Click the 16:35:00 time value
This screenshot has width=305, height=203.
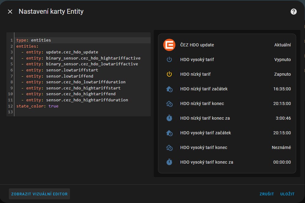[282, 89]
